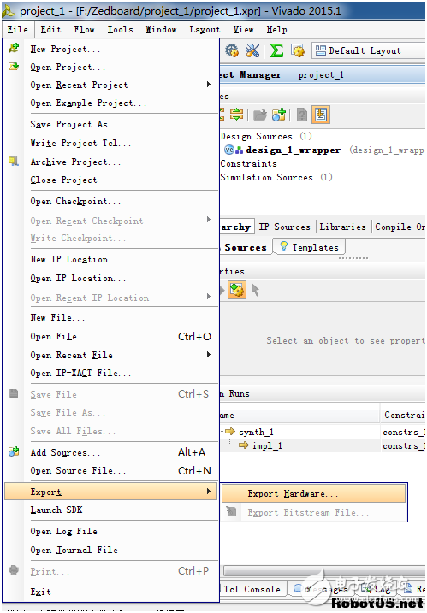This screenshot has height=613, width=427.
Task: Click the Add Sources plus icon in menu
Action: [x=14, y=451]
